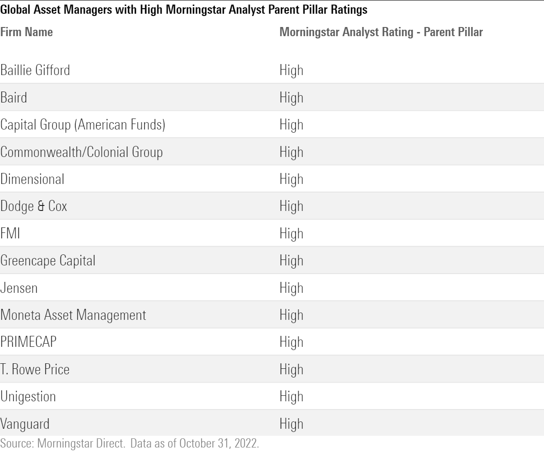
Task: Click the Firm Name column header
Action: [x=27, y=32]
